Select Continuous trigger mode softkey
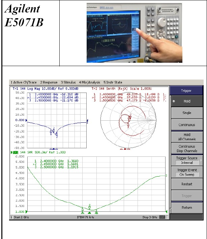 pos(187,125)
